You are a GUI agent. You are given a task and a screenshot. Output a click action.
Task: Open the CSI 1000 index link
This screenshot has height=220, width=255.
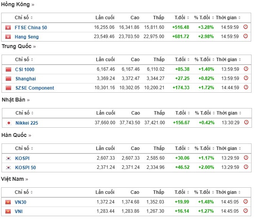(x=25, y=70)
